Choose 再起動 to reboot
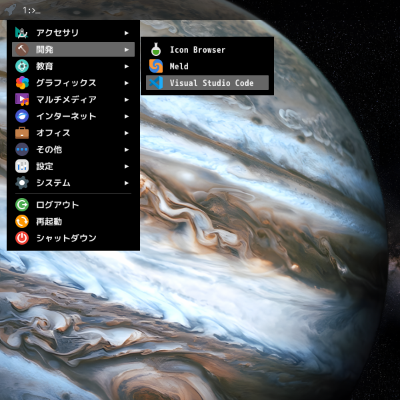 73,221
